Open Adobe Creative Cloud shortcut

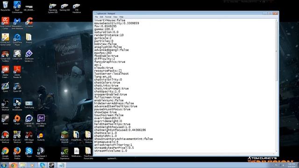(x=5, y=72)
